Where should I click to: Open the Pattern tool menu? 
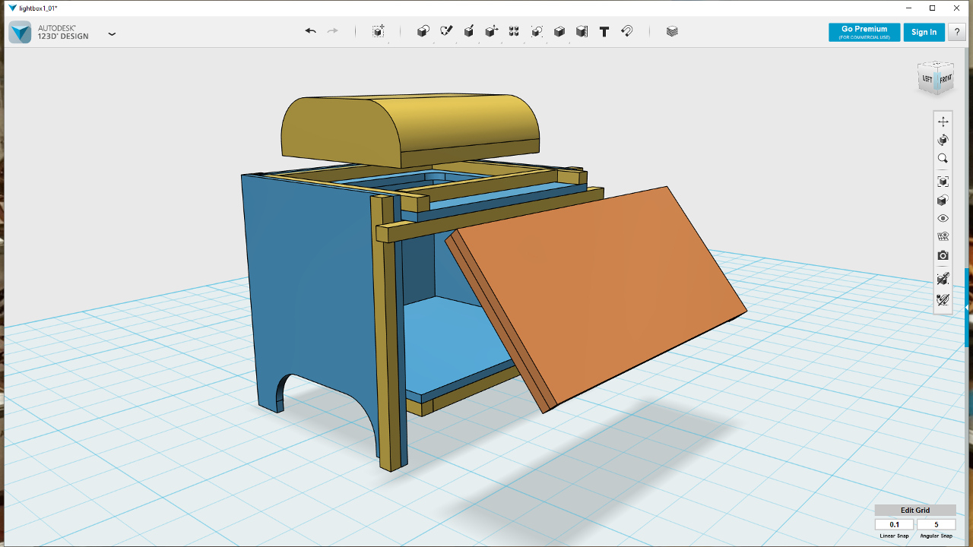[x=514, y=31]
